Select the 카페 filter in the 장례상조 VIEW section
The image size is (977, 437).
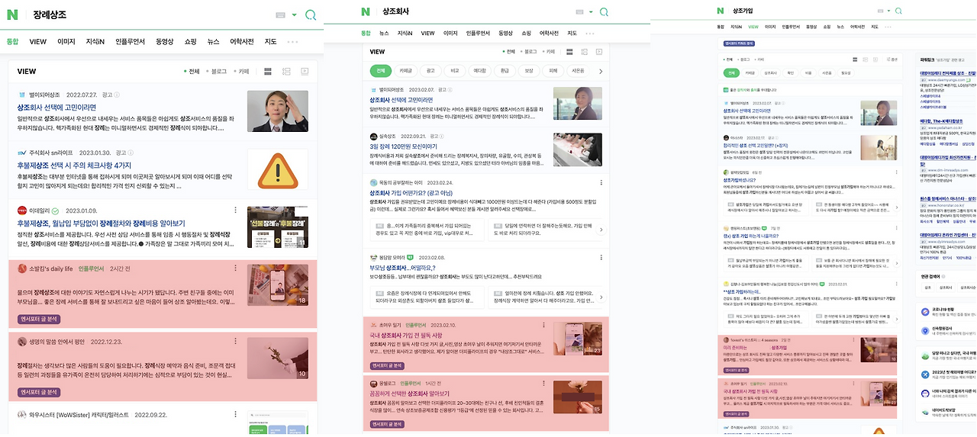point(242,72)
